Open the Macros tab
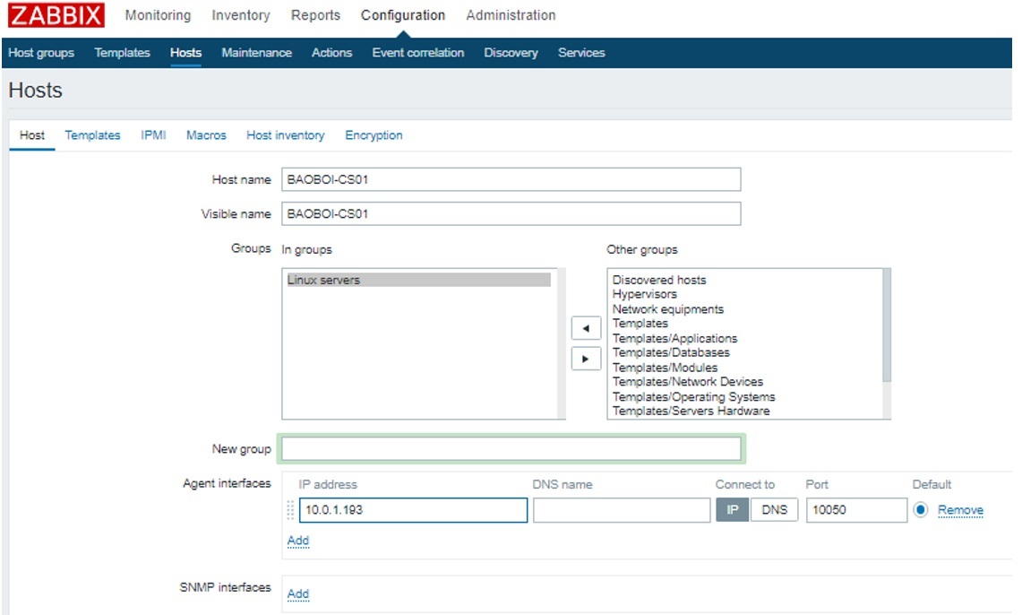 point(206,135)
